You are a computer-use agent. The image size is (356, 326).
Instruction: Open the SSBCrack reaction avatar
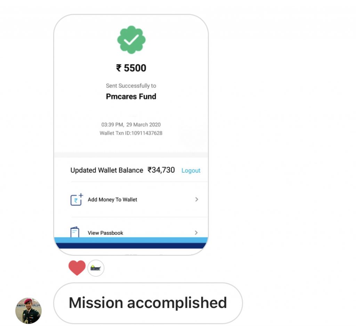pyautogui.click(x=96, y=268)
